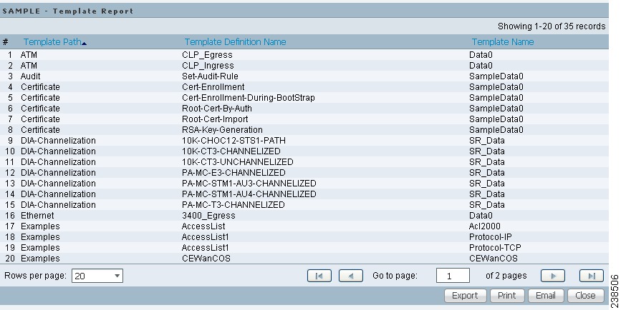
Task: Click the Showing 1-20 of 35 records text
Action: point(552,26)
